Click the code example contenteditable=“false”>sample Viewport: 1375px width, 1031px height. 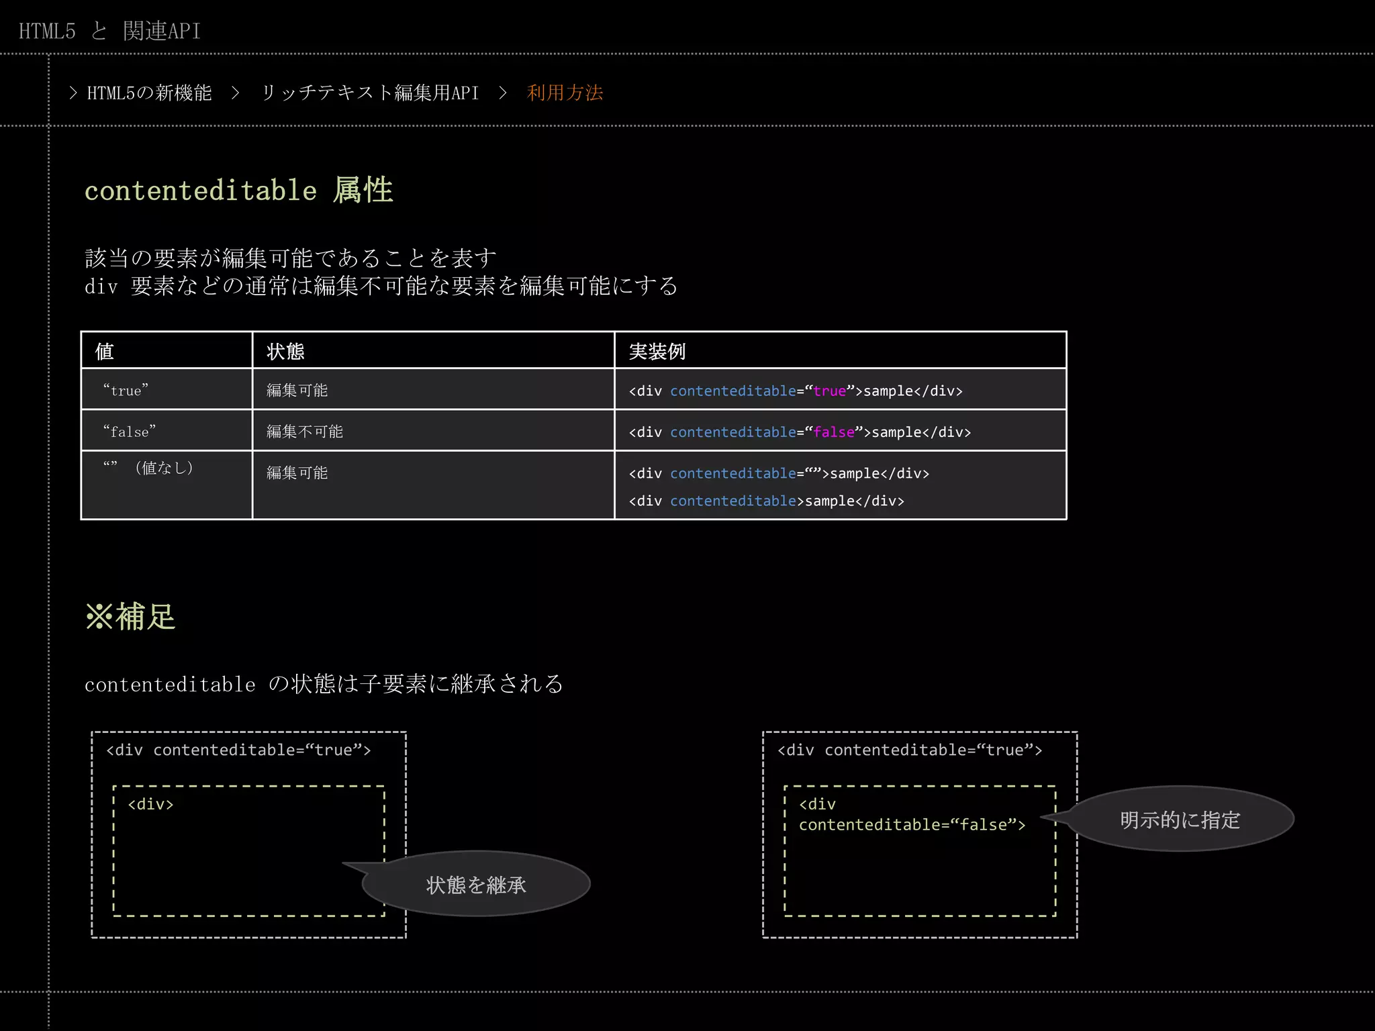point(800,432)
